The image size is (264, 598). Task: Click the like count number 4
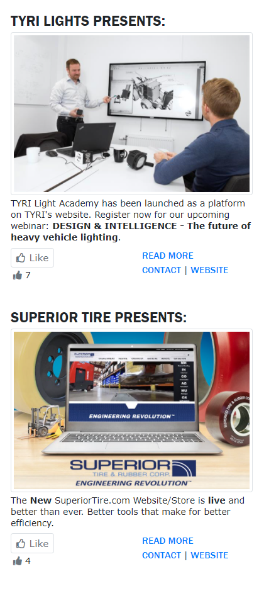(x=28, y=561)
